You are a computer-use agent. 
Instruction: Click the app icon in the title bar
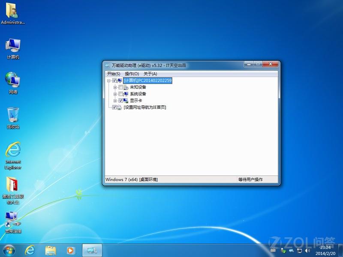coord(107,65)
